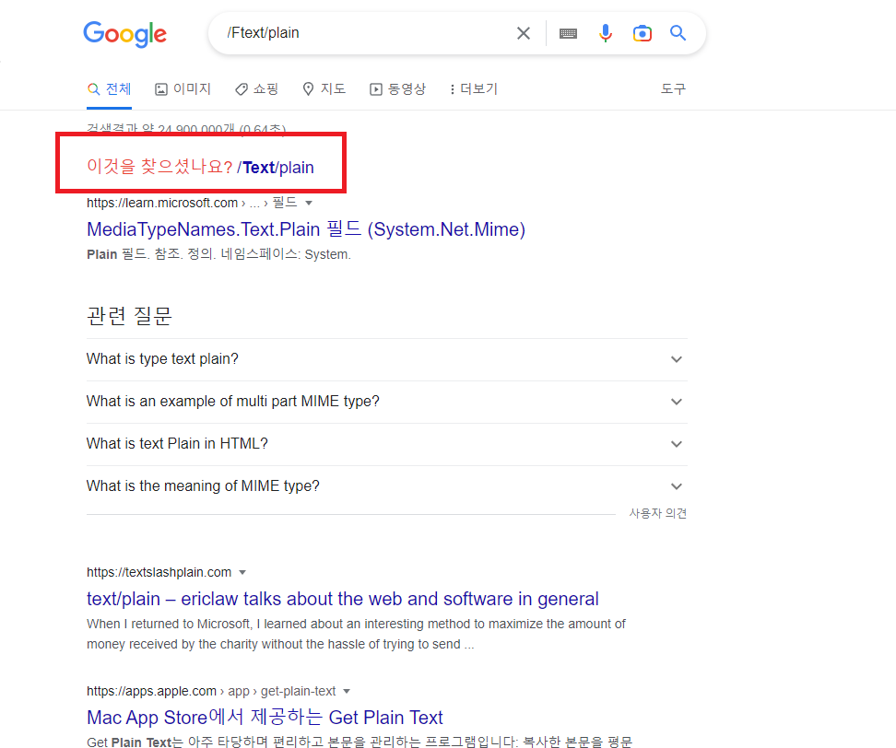Screen dimensions: 896x748
Task: Expand "What is the meaning of MIME type?"
Action: tap(387, 485)
